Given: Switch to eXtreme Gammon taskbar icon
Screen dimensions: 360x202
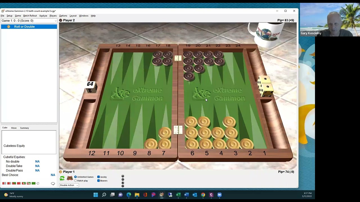Looking at the screenshot, I should point(162,195).
